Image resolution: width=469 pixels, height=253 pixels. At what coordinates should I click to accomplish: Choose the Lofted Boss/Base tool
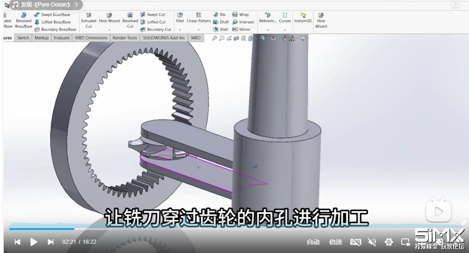[x=52, y=22]
